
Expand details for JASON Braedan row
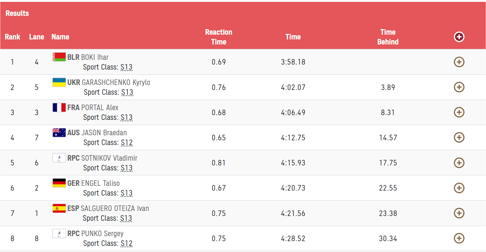tap(459, 137)
